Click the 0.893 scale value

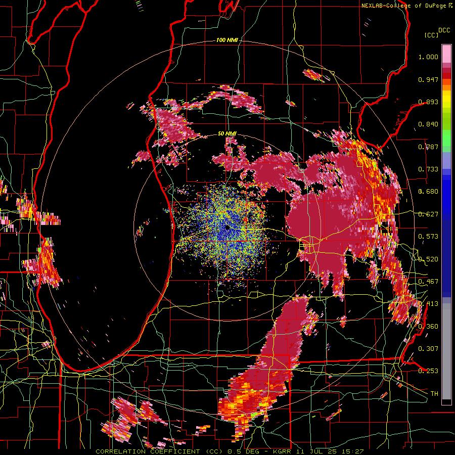click(x=428, y=102)
